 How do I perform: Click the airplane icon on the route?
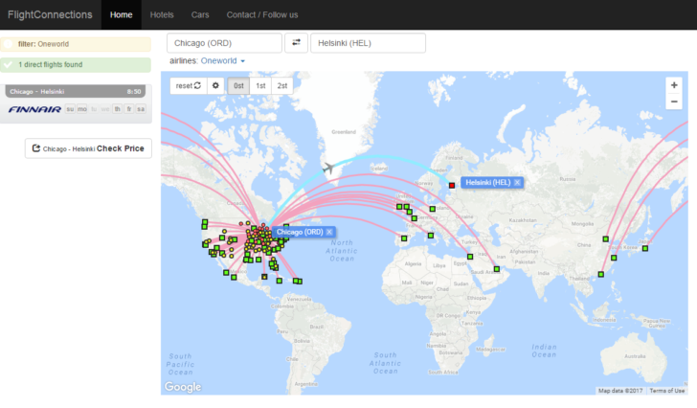pos(328,168)
